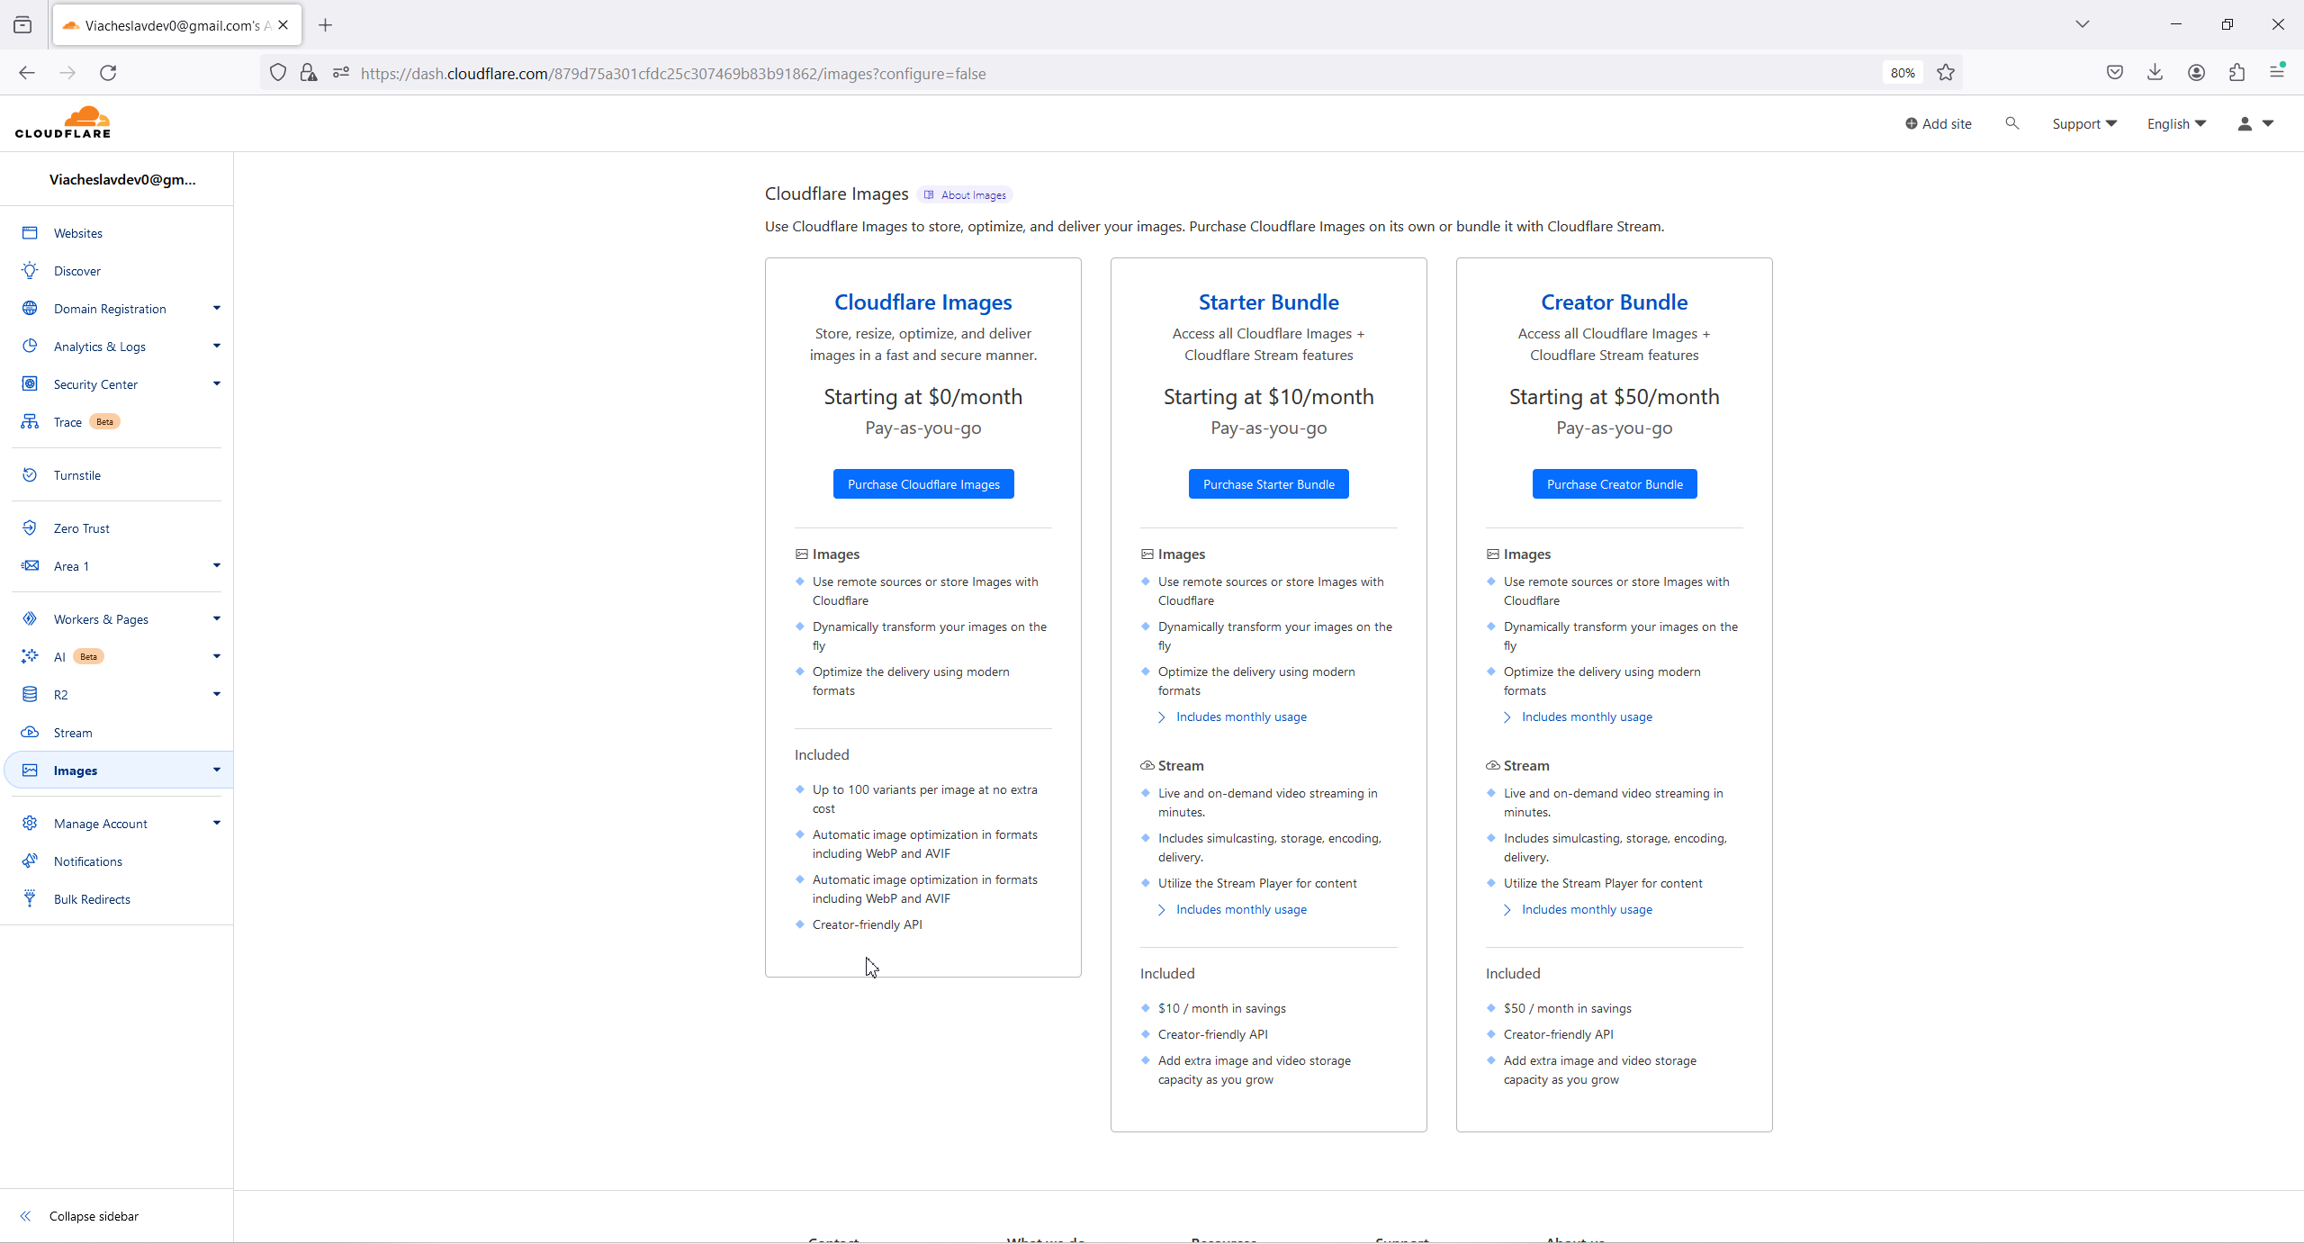Click the Turnstile sidebar icon

(30, 475)
